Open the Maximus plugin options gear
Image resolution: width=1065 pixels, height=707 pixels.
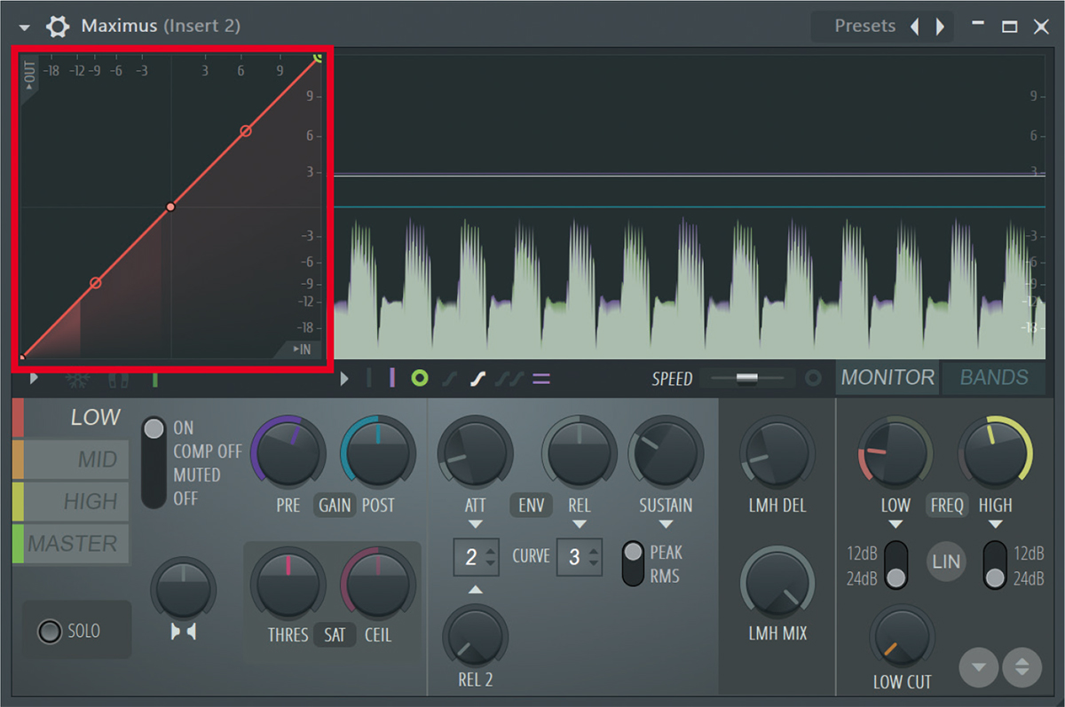[58, 26]
